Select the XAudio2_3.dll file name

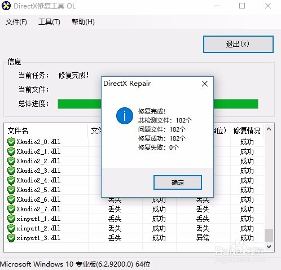click(x=38, y=171)
